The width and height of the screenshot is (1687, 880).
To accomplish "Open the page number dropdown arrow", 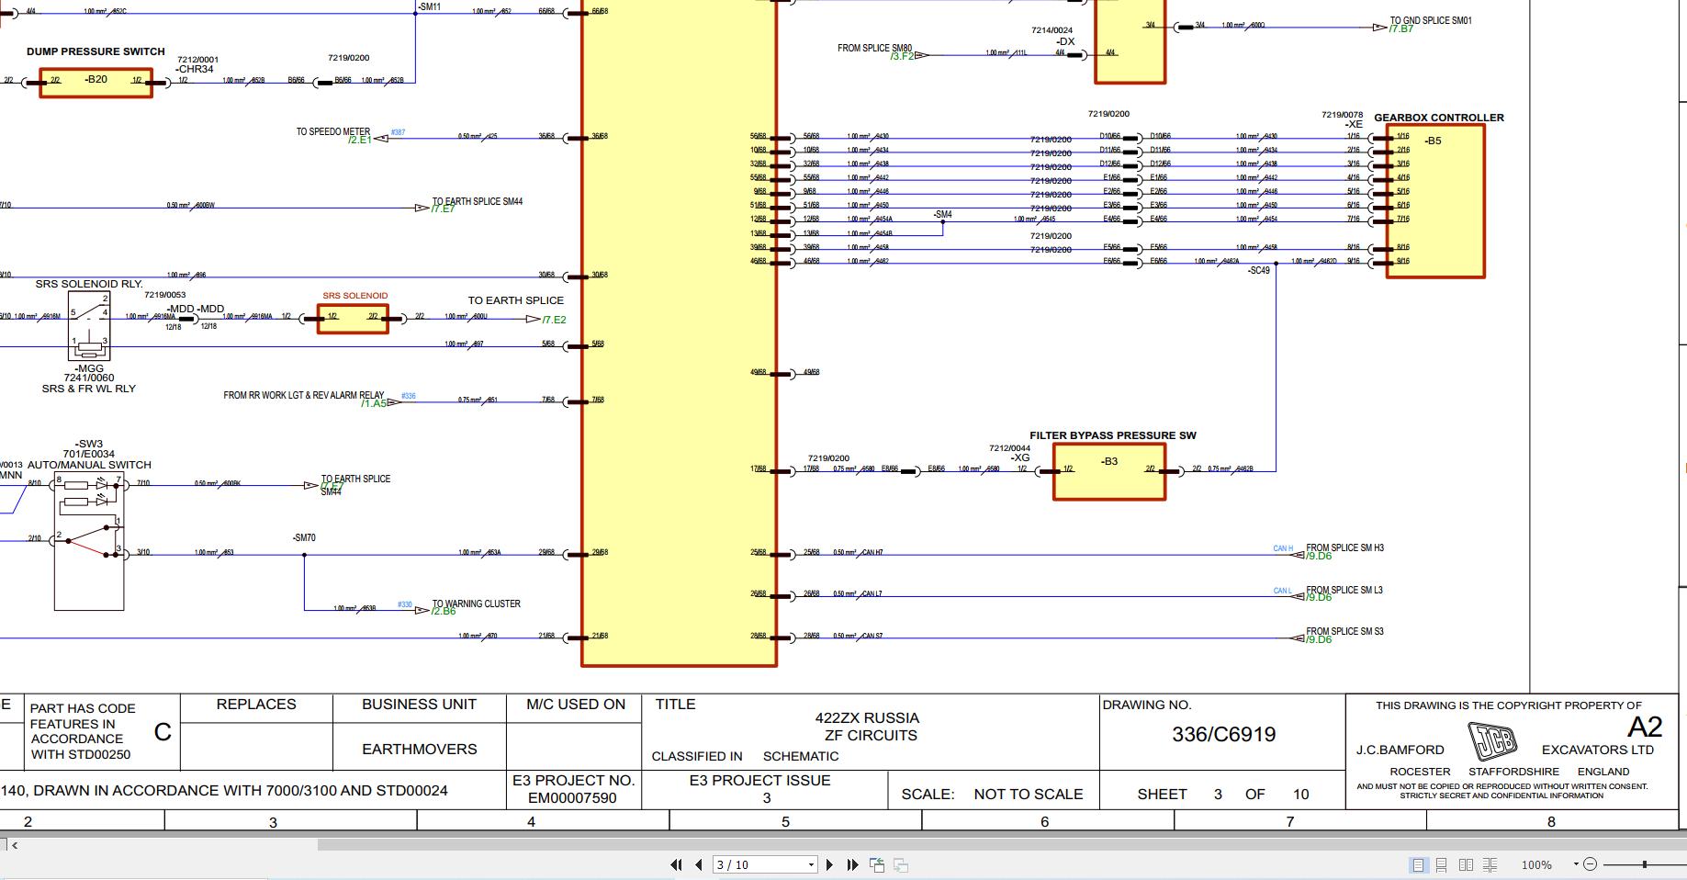I will pyautogui.click(x=811, y=864).
